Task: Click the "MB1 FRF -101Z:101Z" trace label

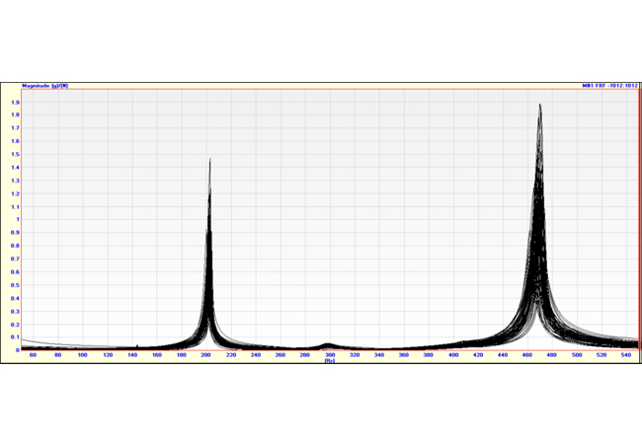Action: click(610, 86)
